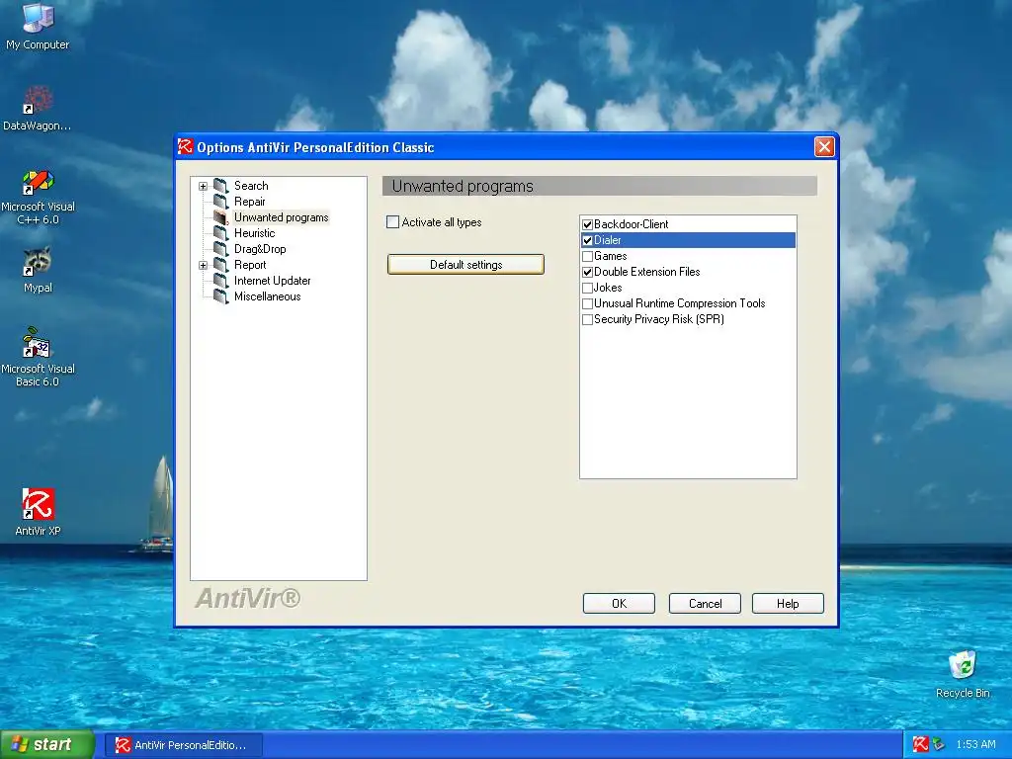Uncheck the Dialer checkbox
Screen dimensions: 1012x759
tap(587, 240)
